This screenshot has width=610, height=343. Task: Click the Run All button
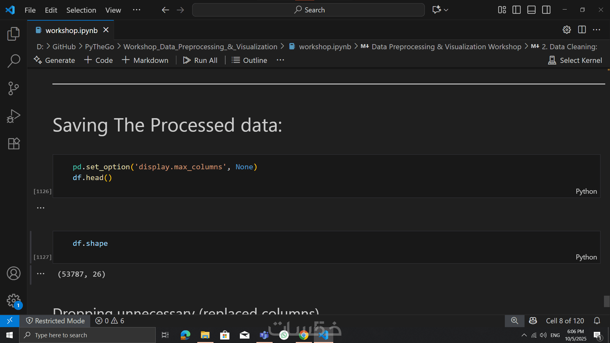[200, 60]
